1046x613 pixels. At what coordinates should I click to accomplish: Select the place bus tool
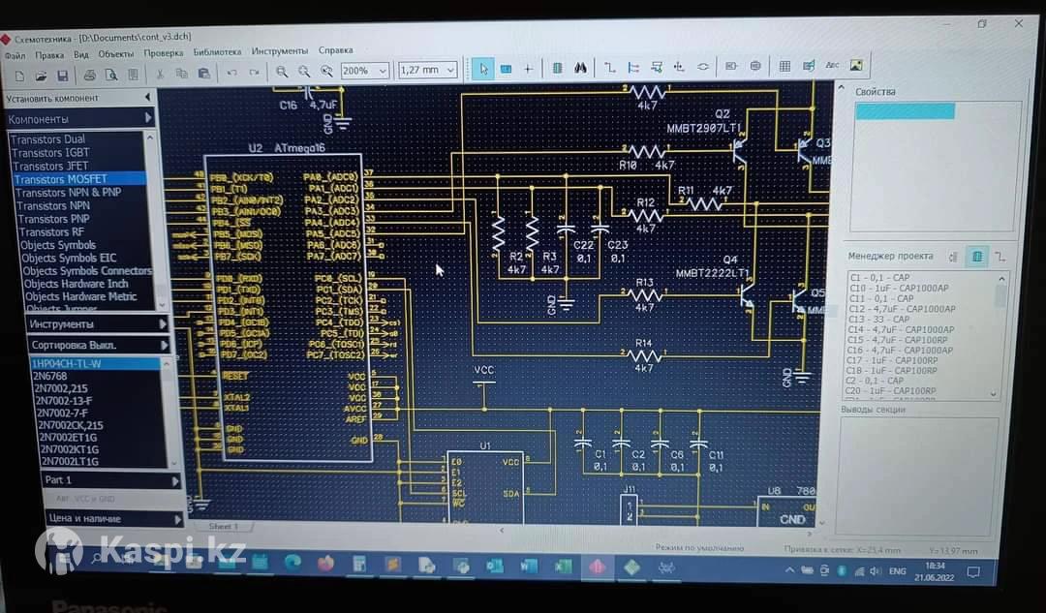coord(633,67)
